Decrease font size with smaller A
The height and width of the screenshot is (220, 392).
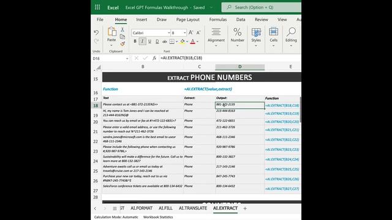(x=198, y=32)
